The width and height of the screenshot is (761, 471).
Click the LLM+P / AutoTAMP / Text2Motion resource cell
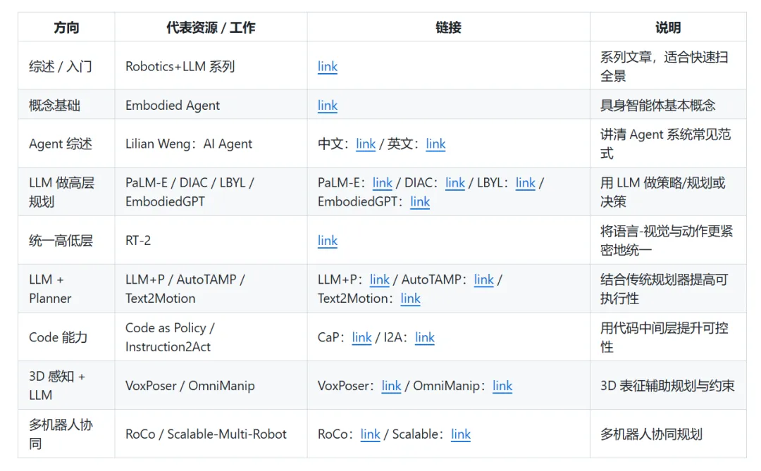tap(211, 289)
